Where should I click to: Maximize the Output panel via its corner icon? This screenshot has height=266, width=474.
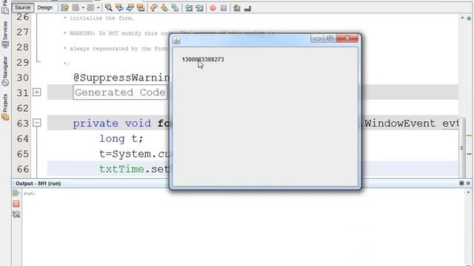[x=468, y=183]
